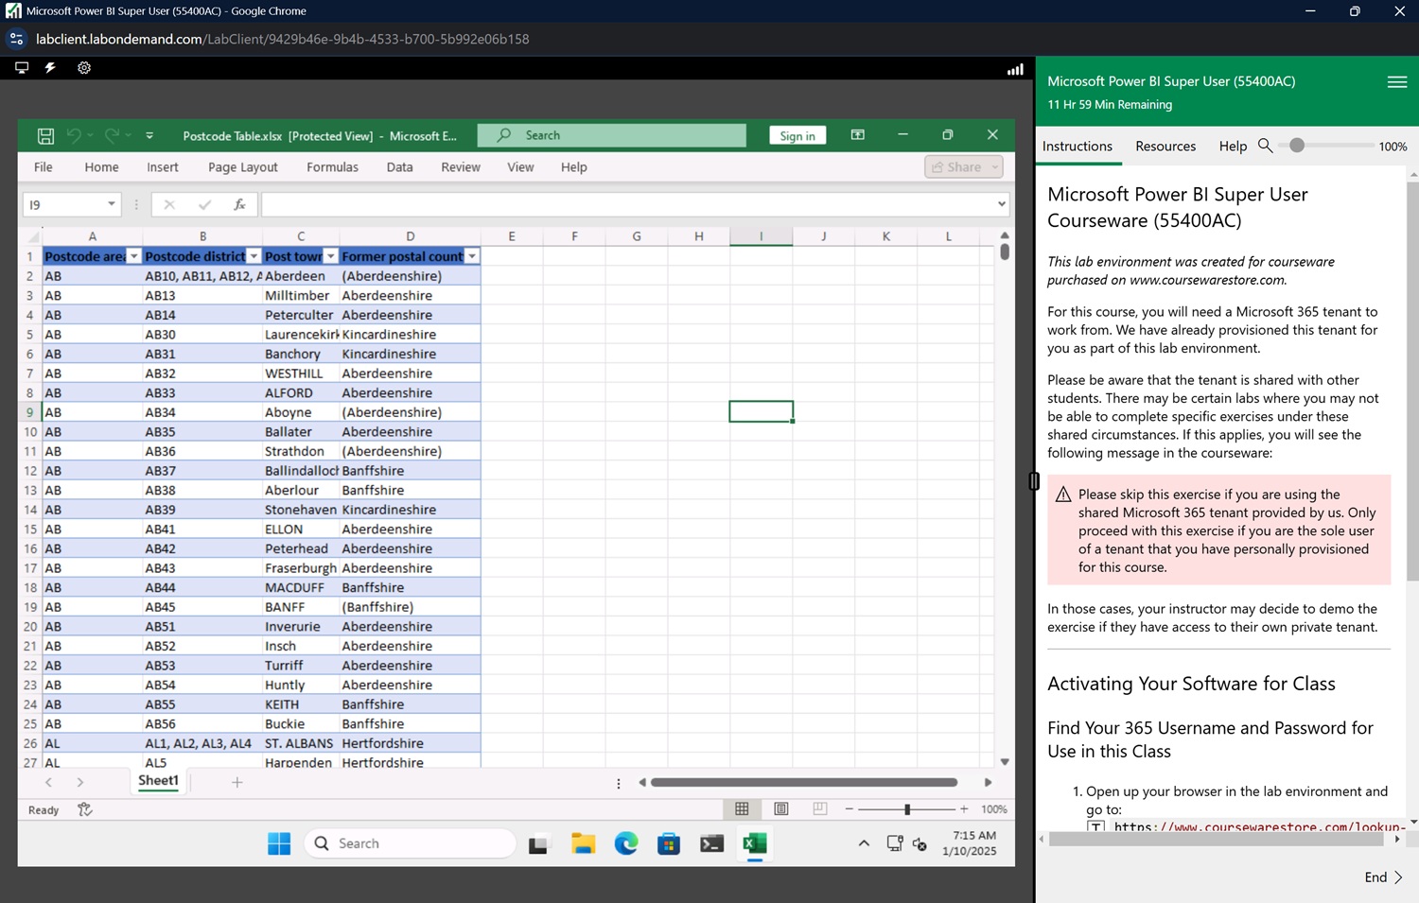
Task: Click the Windows taskbar Search box
Action: 411,843
